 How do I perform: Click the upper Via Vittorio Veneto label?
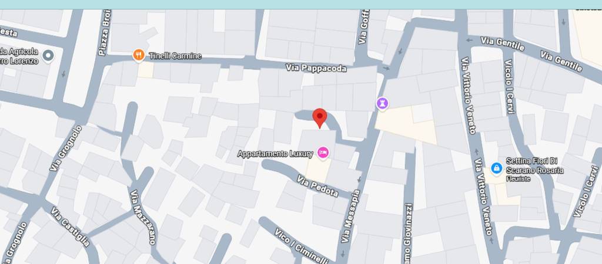[469, 96]
